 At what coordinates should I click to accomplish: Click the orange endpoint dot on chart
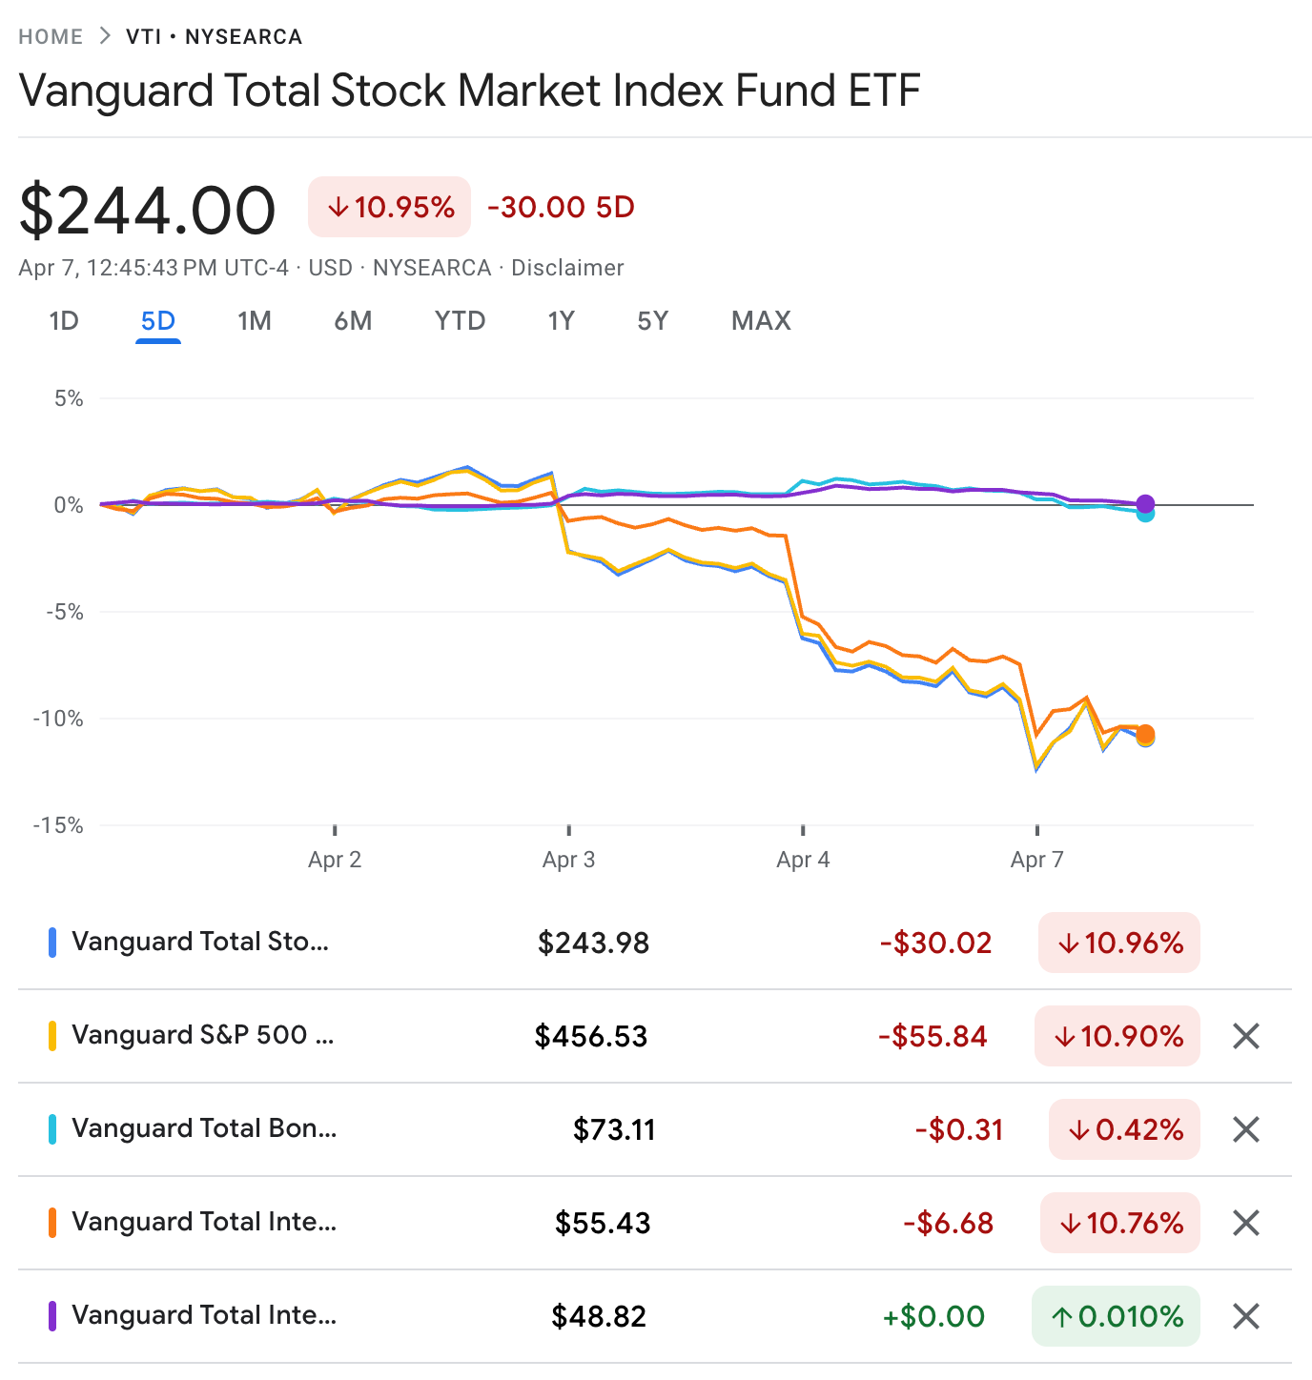[1145, 734]
